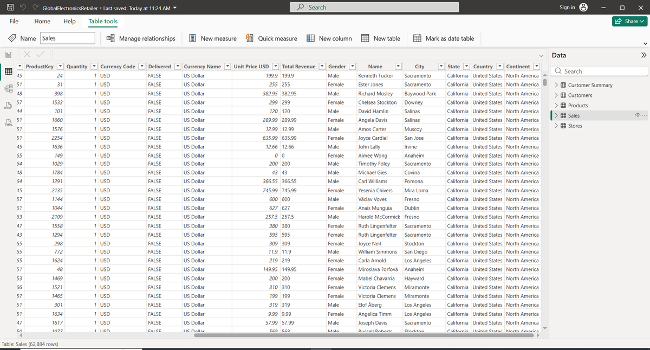Collapse the Data pane with double chevron

[643, 55]
